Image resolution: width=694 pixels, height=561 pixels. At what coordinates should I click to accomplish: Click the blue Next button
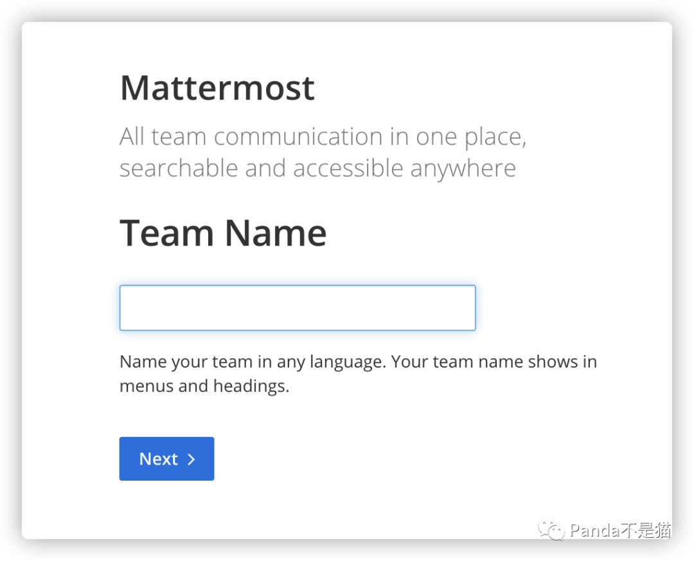166,459
